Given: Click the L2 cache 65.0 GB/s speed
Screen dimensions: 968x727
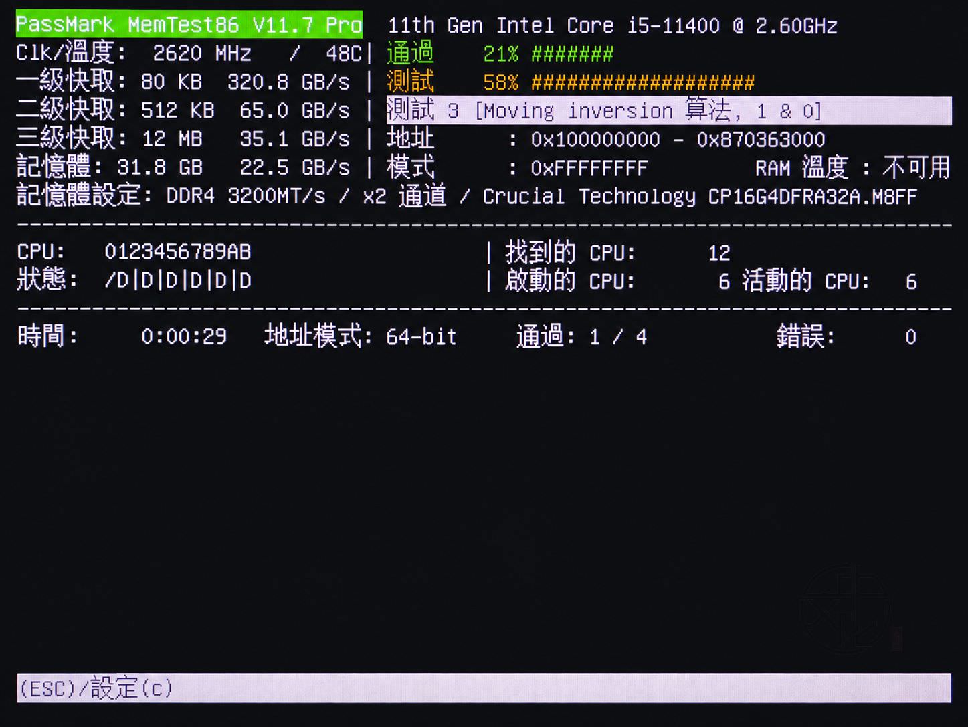Looking at the screenshot, I should 294,110.
